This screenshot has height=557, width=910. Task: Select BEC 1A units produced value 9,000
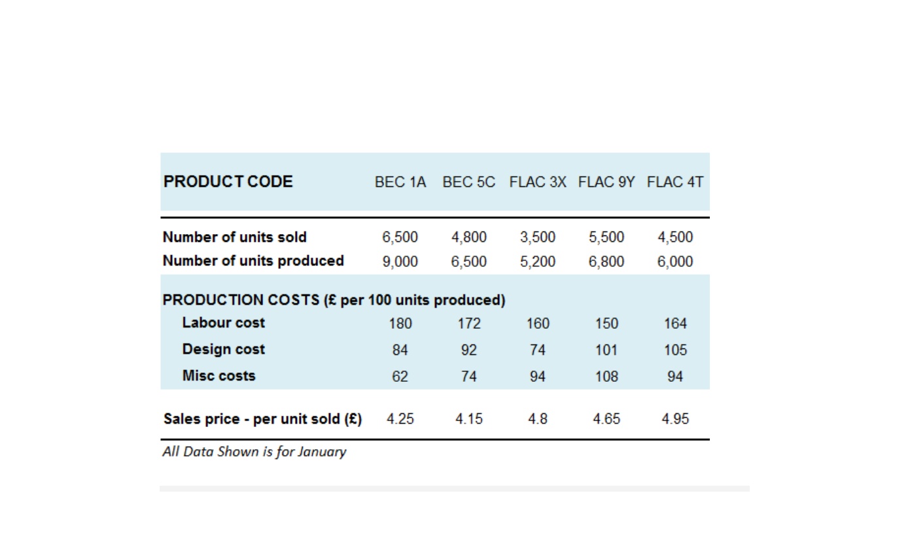point(400,262)
